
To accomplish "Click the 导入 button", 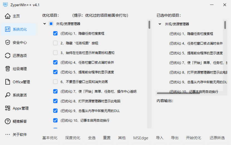I will point(160,138).
